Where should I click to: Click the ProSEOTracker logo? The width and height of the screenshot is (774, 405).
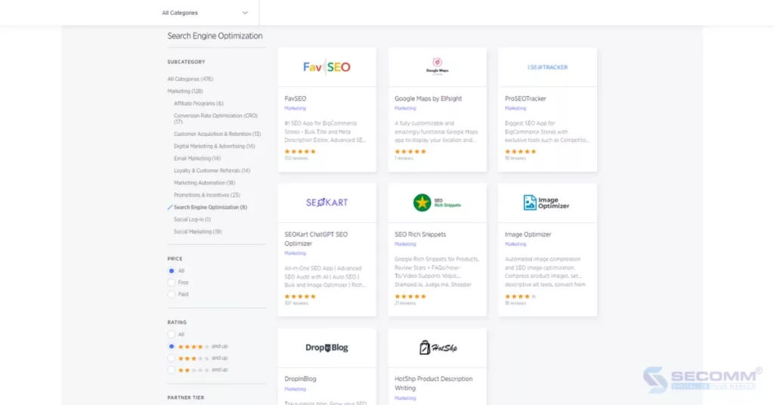[547, 67]
